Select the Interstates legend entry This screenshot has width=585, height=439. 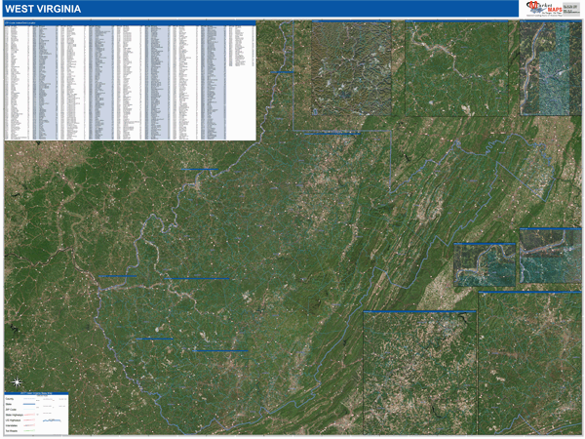(x=12, y=425)
